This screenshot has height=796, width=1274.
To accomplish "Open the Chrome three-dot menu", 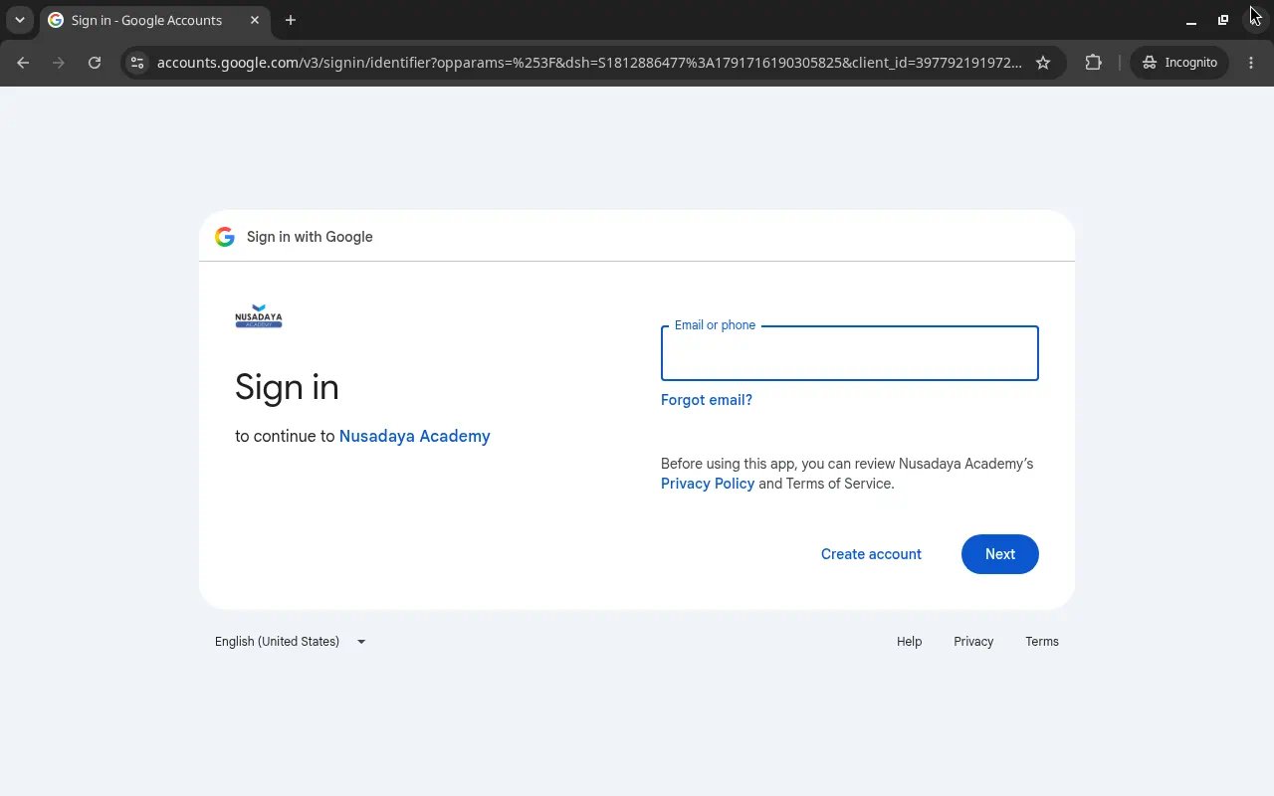I will pyautogui.click(x=1251, y=63).
